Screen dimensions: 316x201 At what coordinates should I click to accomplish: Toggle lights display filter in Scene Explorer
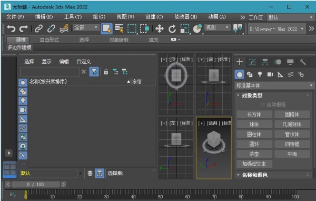tap(23, 101)
